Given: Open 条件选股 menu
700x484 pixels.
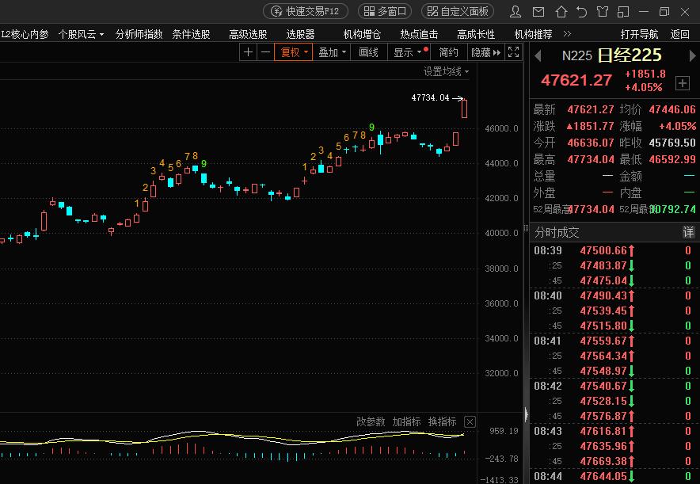Looking at the screenshot, I should pyautogui.click(x=191, y=34).
